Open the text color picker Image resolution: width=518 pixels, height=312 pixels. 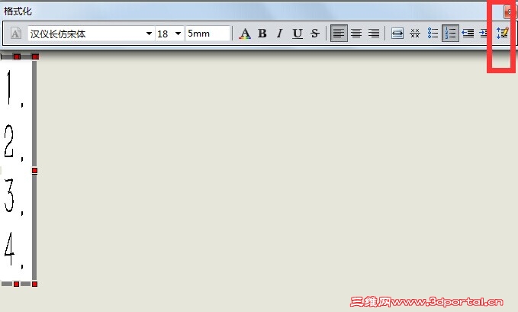[x=245, y=34]
